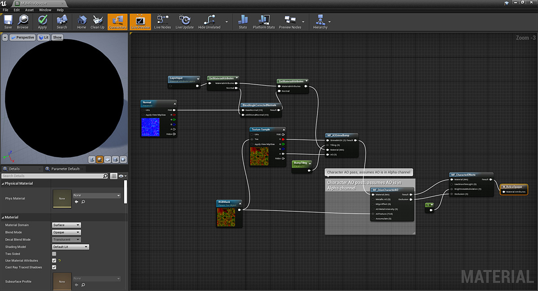Viewport: 538px width, 291px height.
Task: Click the Home toolbar icon
Action: click(81, 21)
